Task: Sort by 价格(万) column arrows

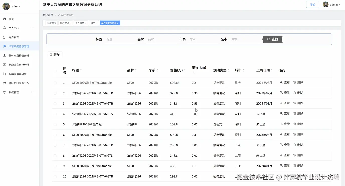Action: [185, 70]
